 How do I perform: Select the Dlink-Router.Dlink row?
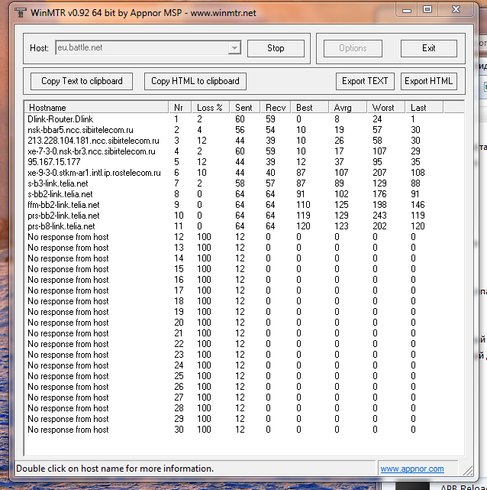coord(61,119)
